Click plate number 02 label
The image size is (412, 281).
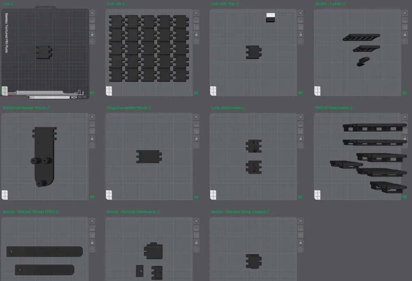coord(196,93)
